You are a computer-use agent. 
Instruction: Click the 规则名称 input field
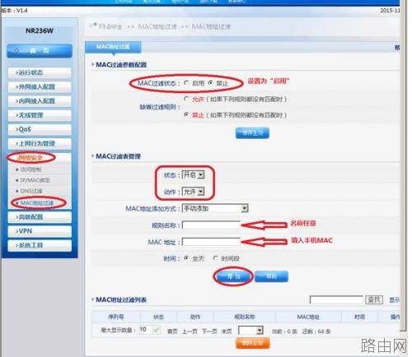[211, 225]
